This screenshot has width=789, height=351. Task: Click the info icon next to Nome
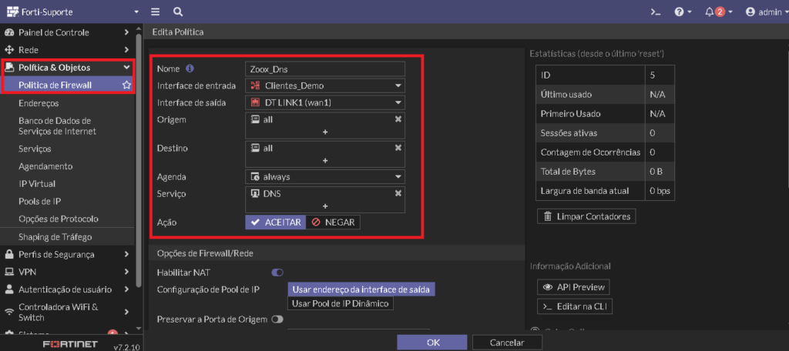click(x=190, y=69)
